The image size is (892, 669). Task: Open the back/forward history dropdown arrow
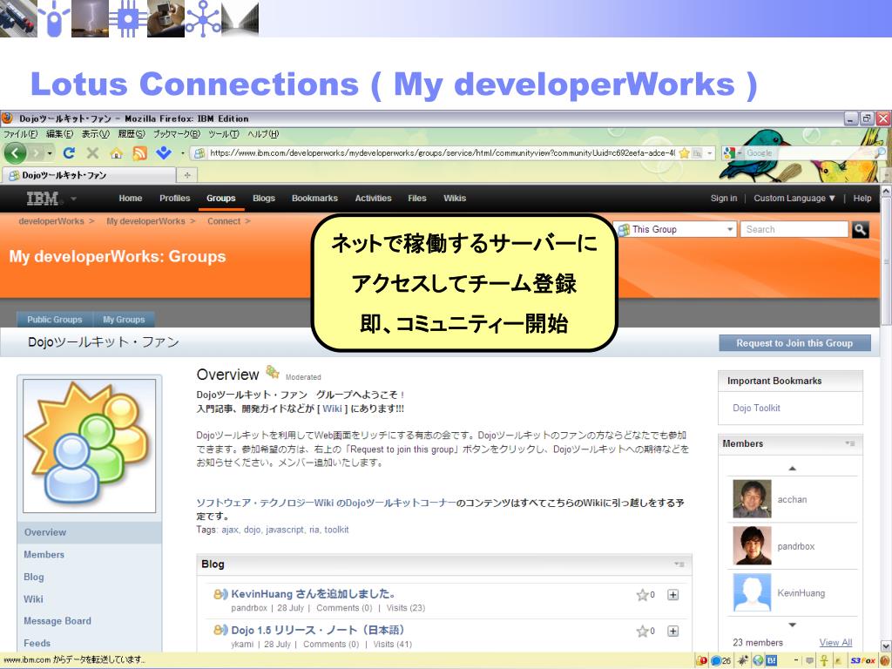click(50, 153)
